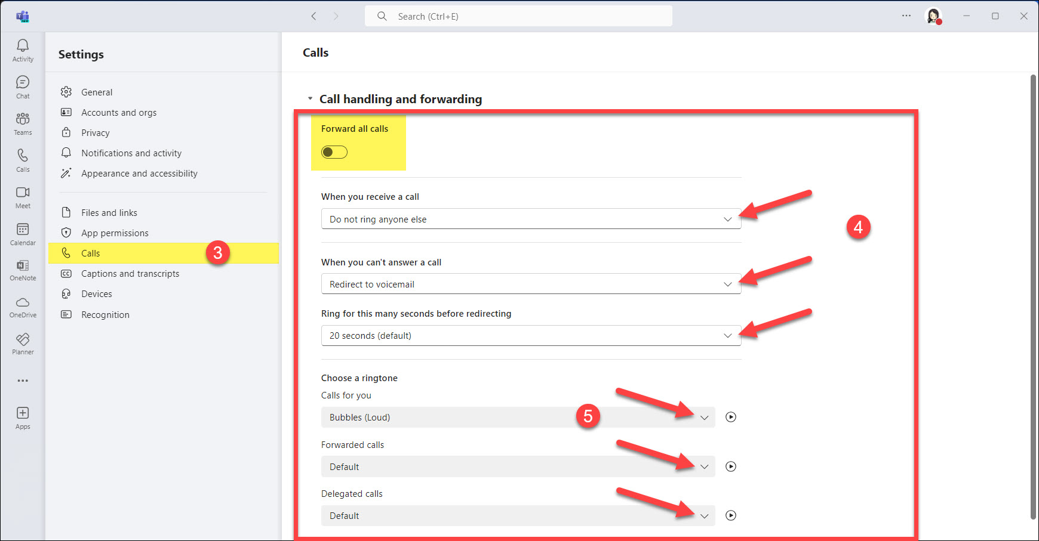Launch OneNote from the sidebar
This screenshot has height=541, width=1039.
[22, 270]
